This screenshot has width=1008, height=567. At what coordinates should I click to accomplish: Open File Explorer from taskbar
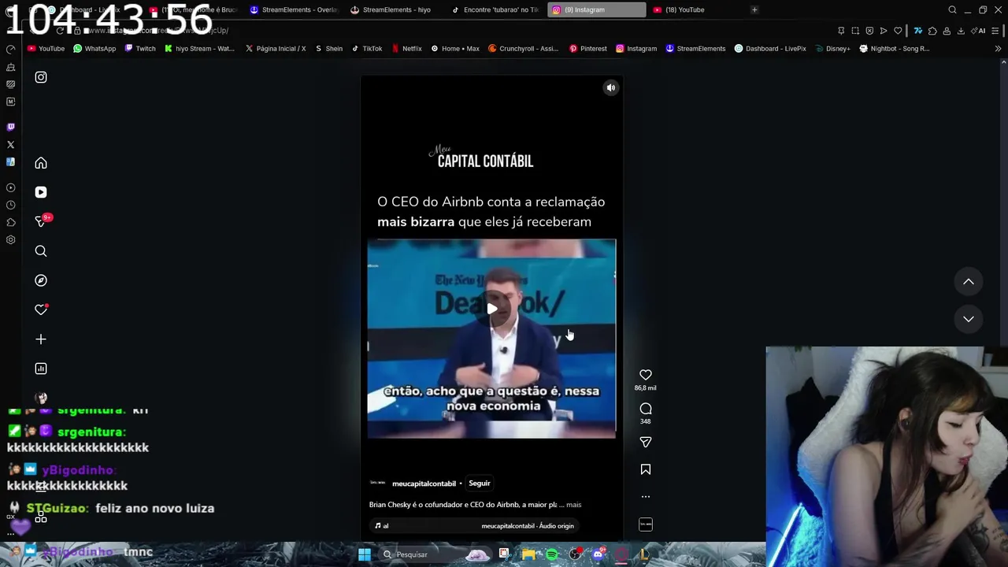528,554
